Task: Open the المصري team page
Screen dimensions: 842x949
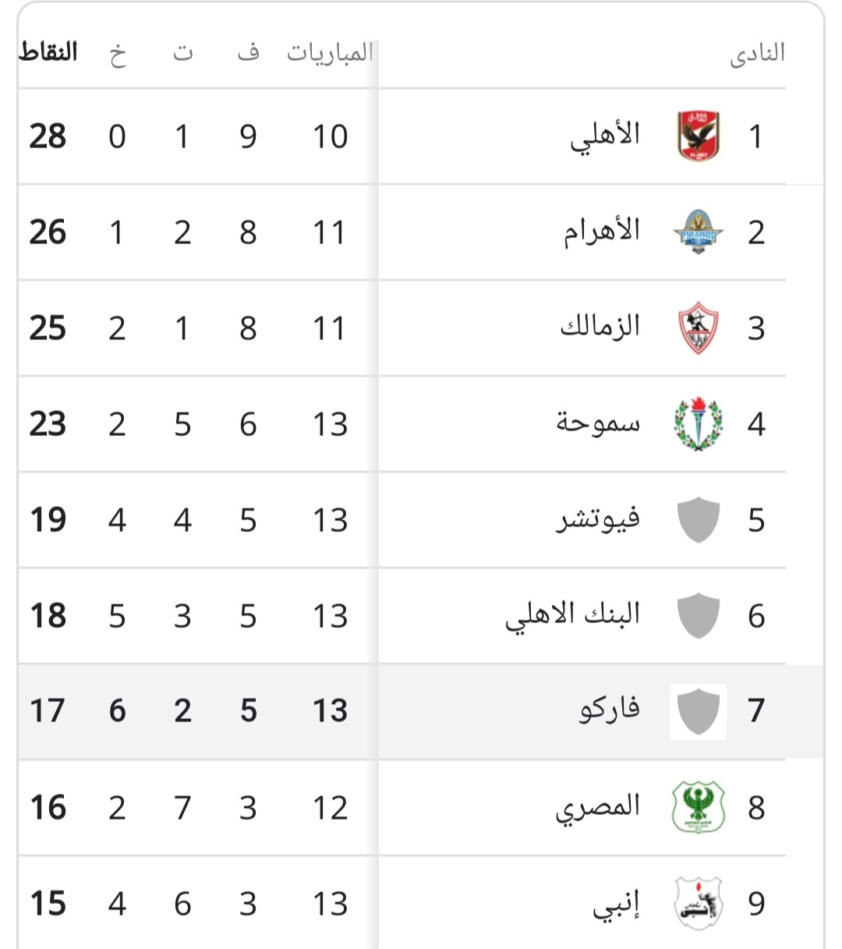Action: point(597,807)
